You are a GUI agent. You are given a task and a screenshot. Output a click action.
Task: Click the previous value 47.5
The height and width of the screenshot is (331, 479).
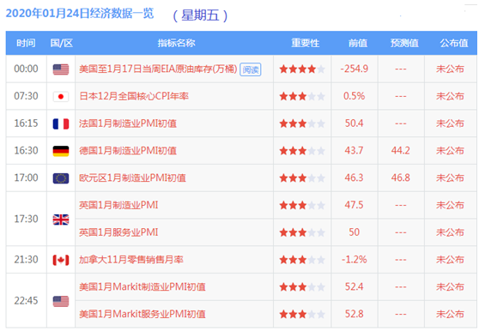[x=355, y=205]
